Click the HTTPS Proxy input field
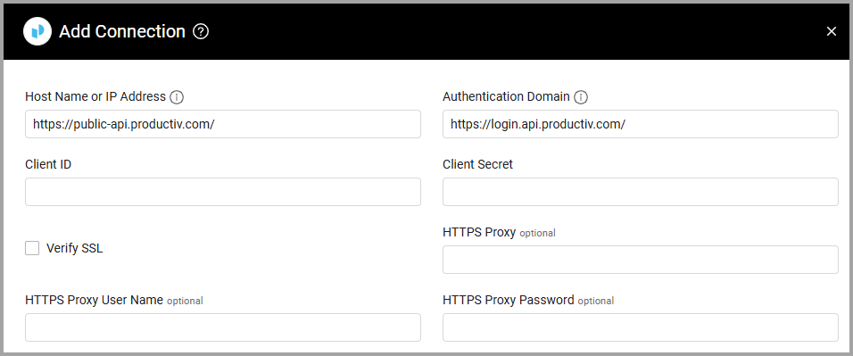This screenshot has height=356, width=853. click(x=641, y=260)
